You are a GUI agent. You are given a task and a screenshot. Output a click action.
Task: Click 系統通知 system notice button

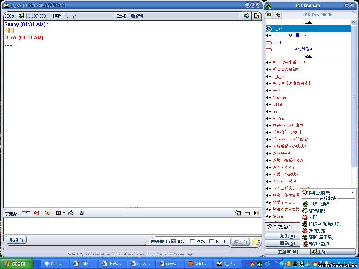pos(283,227)
